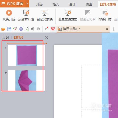The width and height of the screenshot is (118, 118).
Task: Add a new document tab with plus
Action: (x=113, y=29)
